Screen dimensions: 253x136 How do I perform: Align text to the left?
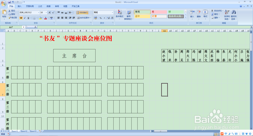(x=59, y=18)
